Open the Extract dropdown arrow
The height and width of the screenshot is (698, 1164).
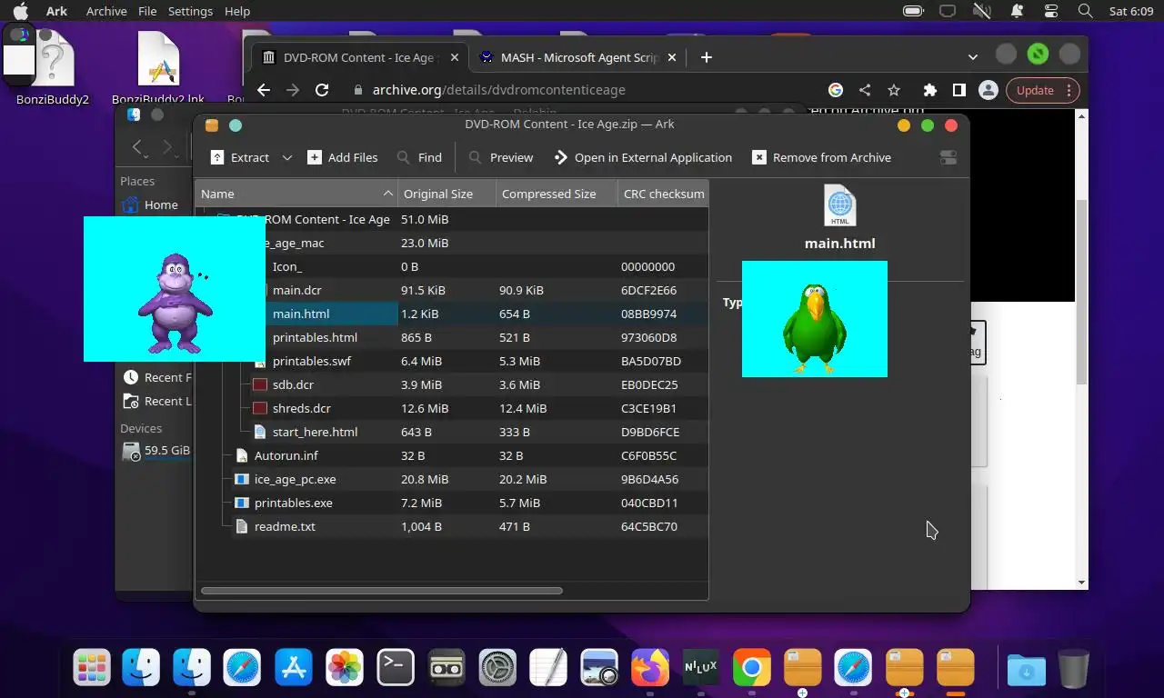click(x=287, y=157)
